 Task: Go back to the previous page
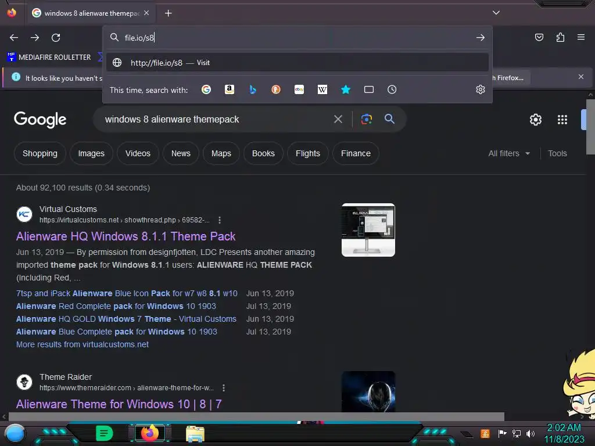(x=14, y=38)
